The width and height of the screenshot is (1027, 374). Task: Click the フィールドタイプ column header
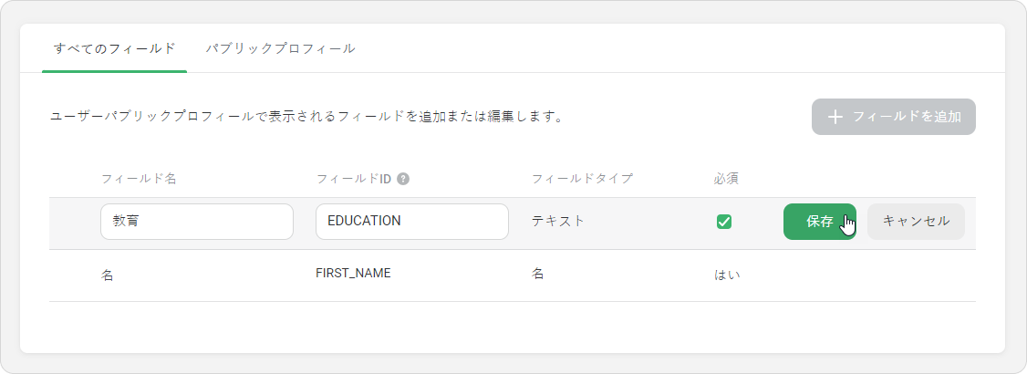(x=582, y=179)
